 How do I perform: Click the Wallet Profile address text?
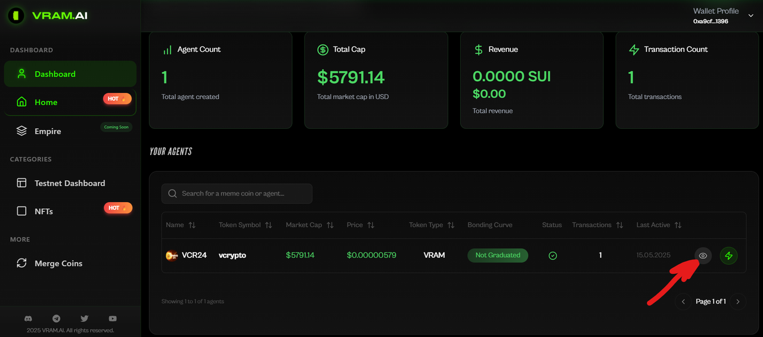711,21
